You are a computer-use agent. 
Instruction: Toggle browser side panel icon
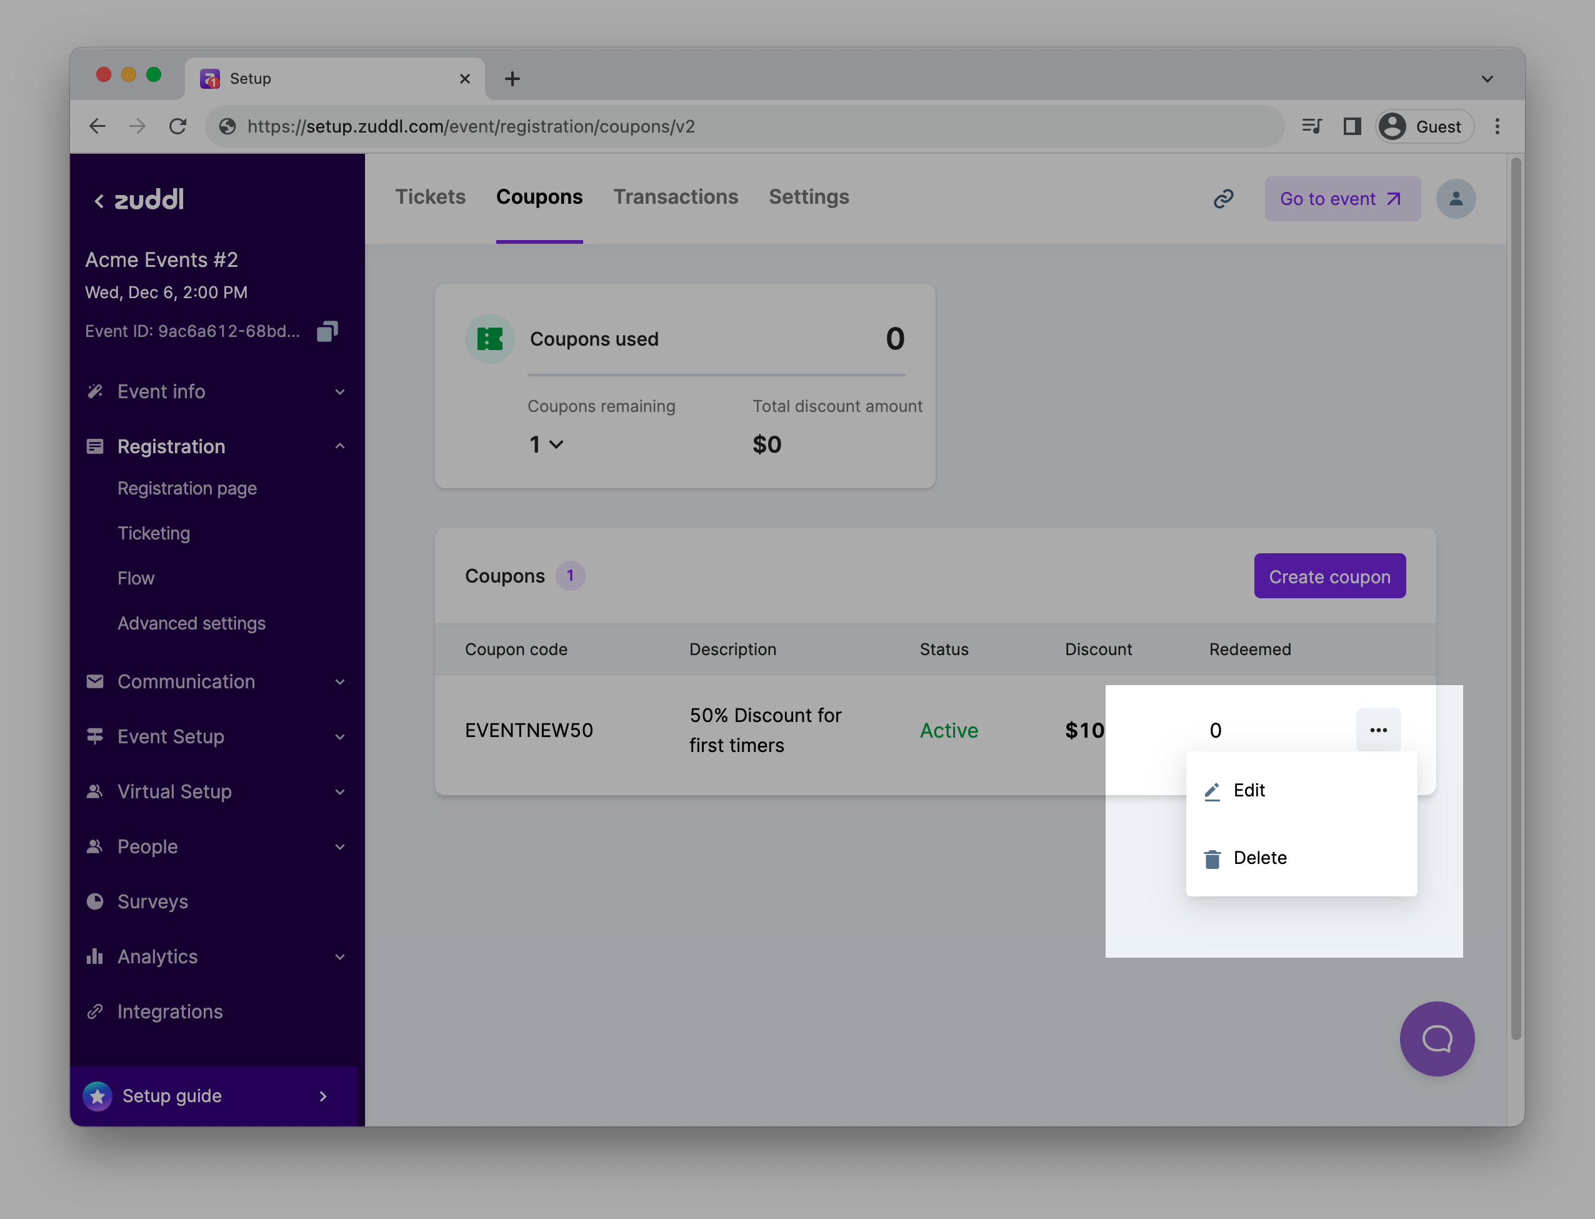pos(1351,126)
